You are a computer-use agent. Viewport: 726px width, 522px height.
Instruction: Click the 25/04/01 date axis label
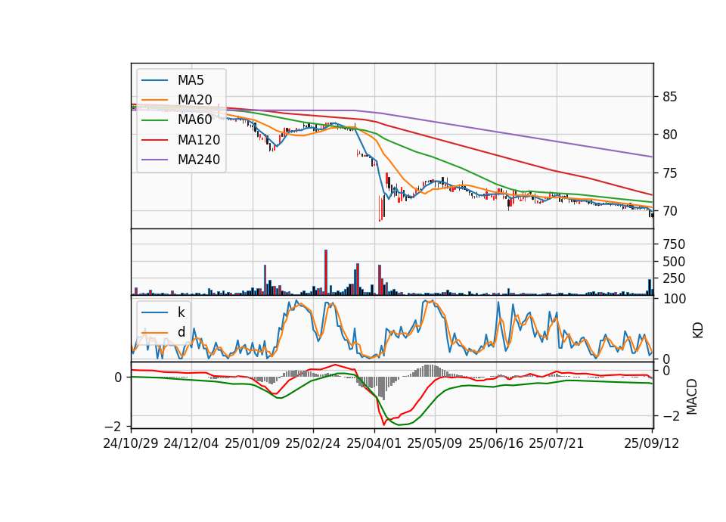click(x=374, y=443)
